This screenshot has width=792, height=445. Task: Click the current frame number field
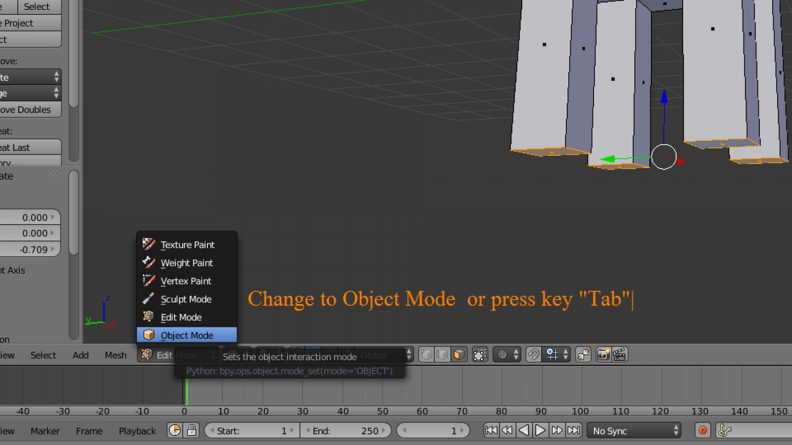(x=433, y=431)
